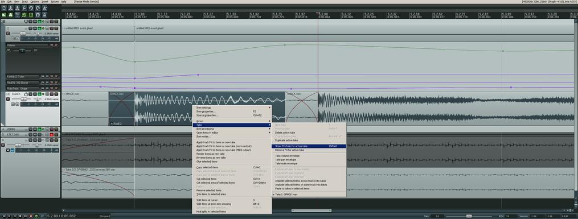The height and width of the screenshot is (219, 578).
Task: Toggle the snap magnet toolbar icon
Action: pos(38,15)
